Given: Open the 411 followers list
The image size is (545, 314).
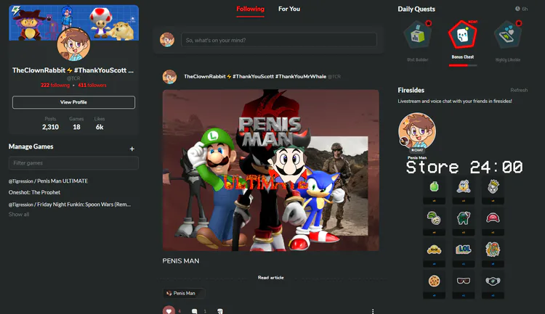Looking at the screenshot, I should coord(92,85).
